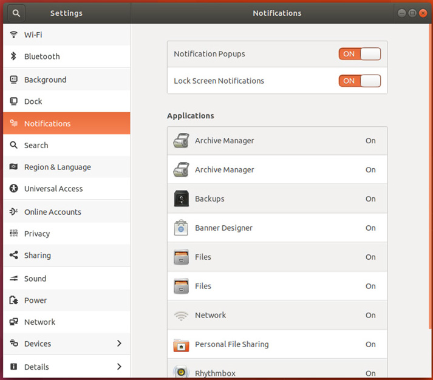Click the Personal File Sharing folder icon
The image size is (433, 380).
(x=181, y=345)
